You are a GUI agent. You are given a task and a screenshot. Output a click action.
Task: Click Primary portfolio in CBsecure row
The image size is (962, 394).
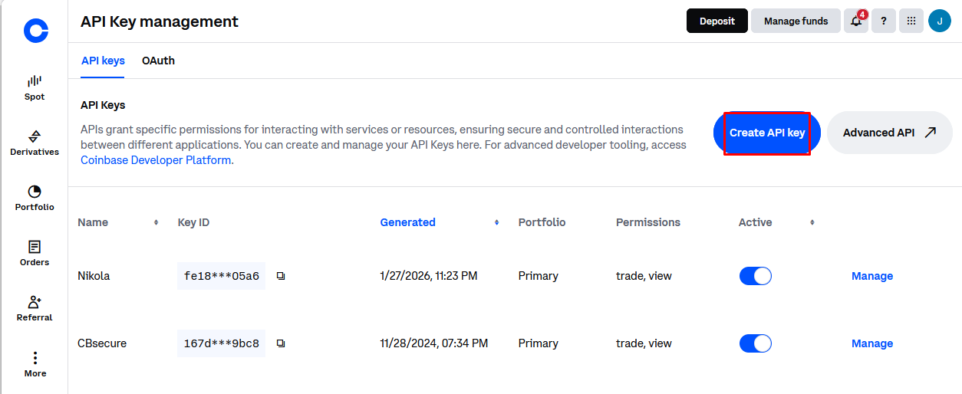click(x=538, y=343)
